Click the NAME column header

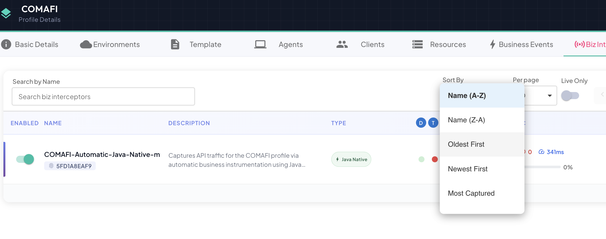point(53,123)
